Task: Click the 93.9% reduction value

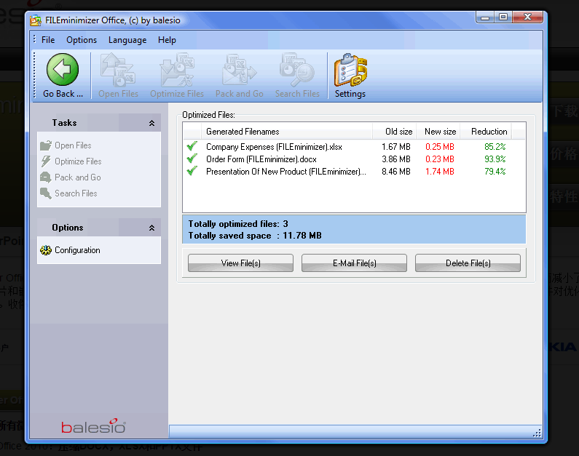Action: point(495,159)
